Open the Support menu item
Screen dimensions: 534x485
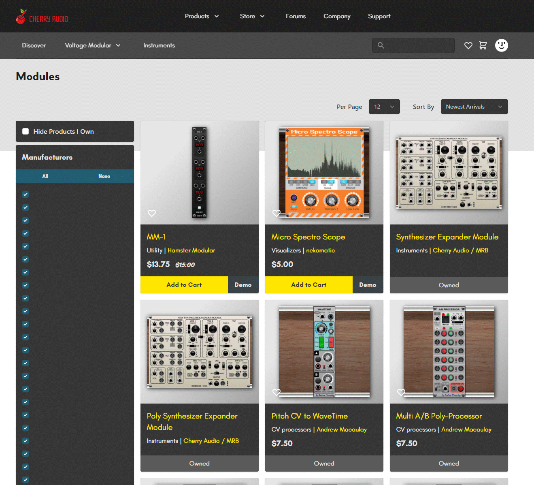tap(379, 16)
